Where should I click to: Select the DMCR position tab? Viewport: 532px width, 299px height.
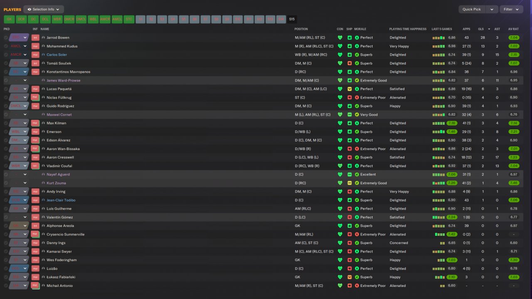69,19
